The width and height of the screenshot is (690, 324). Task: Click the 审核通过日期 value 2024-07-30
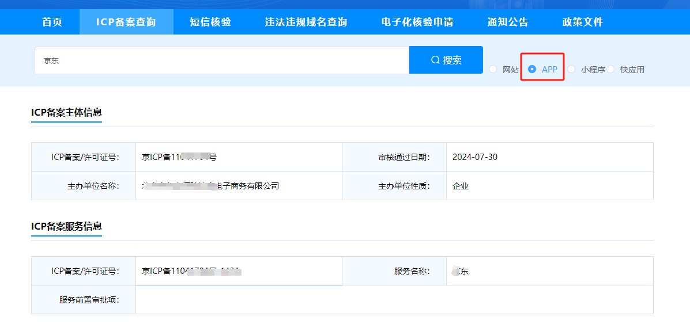tap(475, 157)
